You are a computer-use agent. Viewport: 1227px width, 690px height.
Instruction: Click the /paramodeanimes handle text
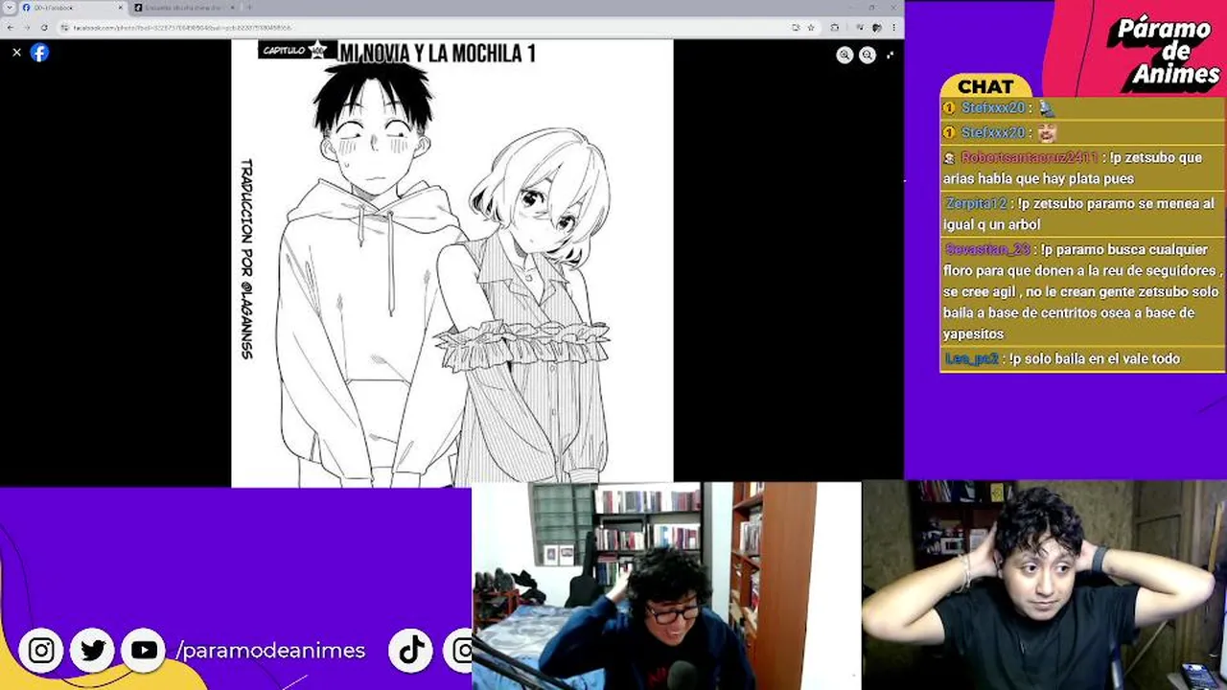[x=270, y=651]
